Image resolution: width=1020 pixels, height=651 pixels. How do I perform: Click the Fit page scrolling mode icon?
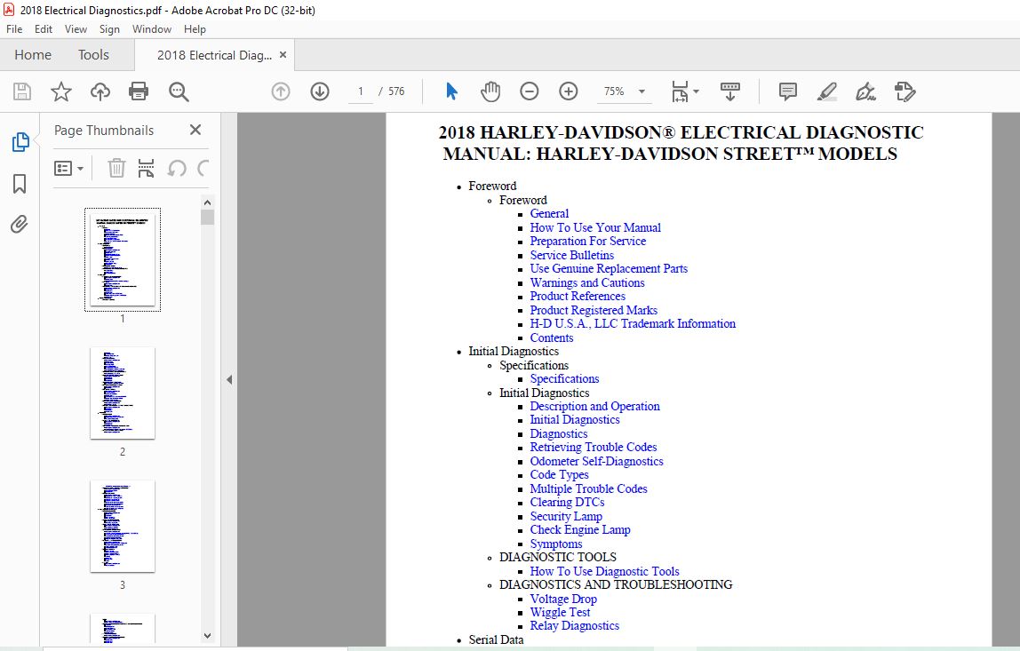pos(680,91)
